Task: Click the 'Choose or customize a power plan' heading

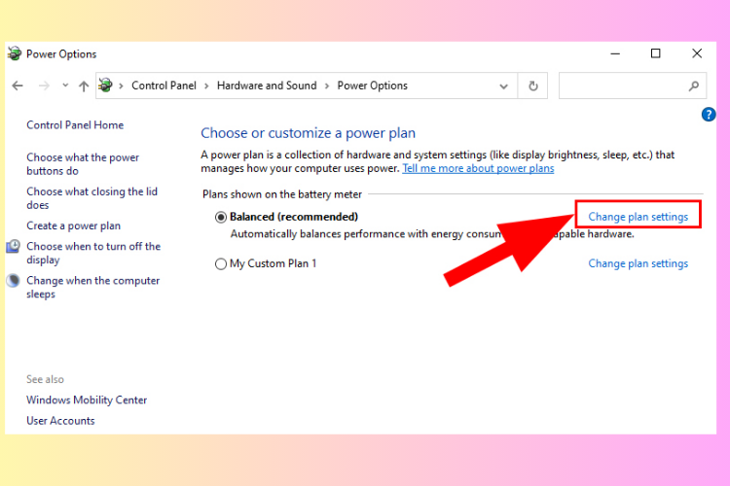Action: [308, 133]
